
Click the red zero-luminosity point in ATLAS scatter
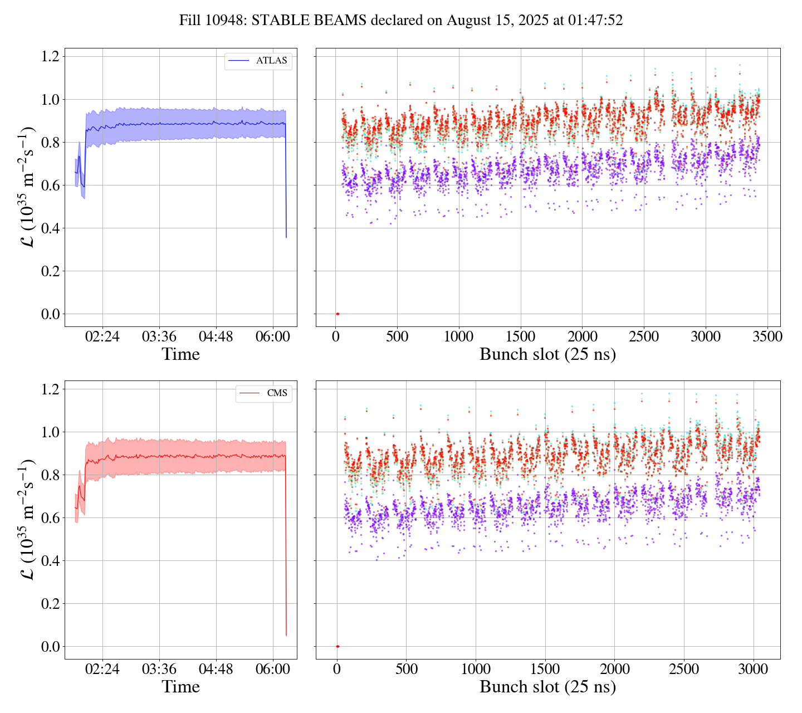[x=338, y=314]
